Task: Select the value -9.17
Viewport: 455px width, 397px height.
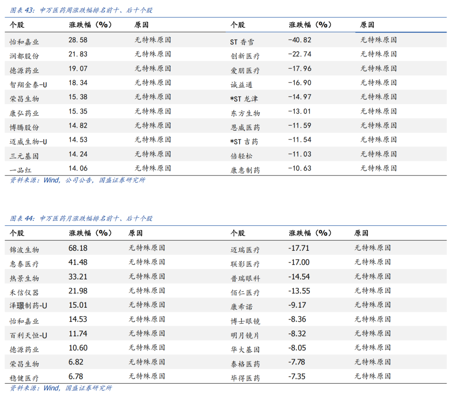Action: (297, 305)
